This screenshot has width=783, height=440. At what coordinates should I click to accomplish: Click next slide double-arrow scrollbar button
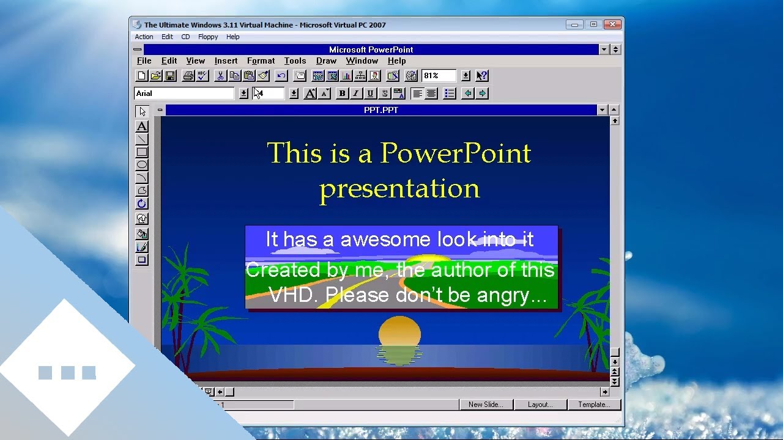click(615, 381)
